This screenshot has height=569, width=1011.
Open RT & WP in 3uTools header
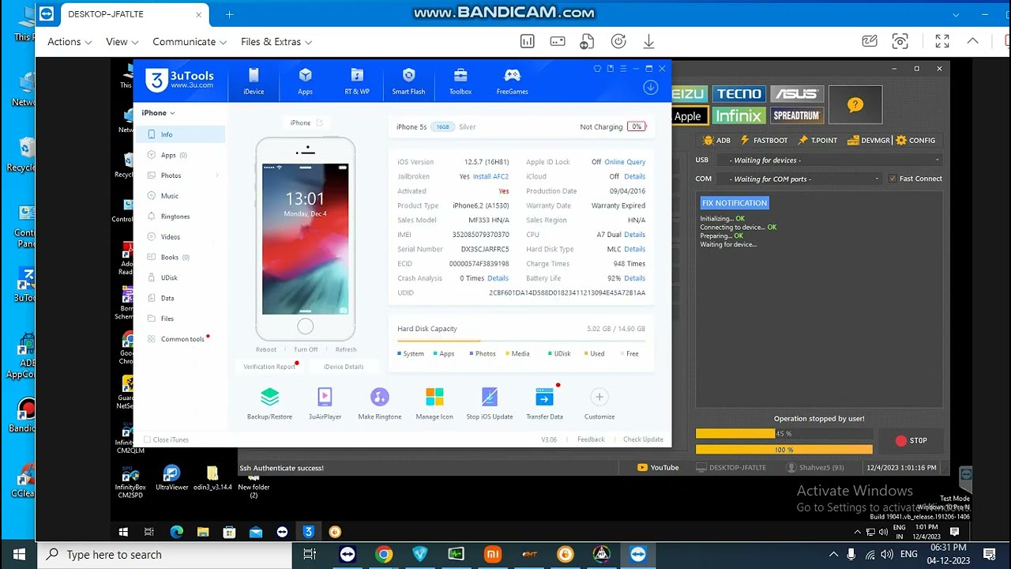pyautogui.click(x=357, y=81)
